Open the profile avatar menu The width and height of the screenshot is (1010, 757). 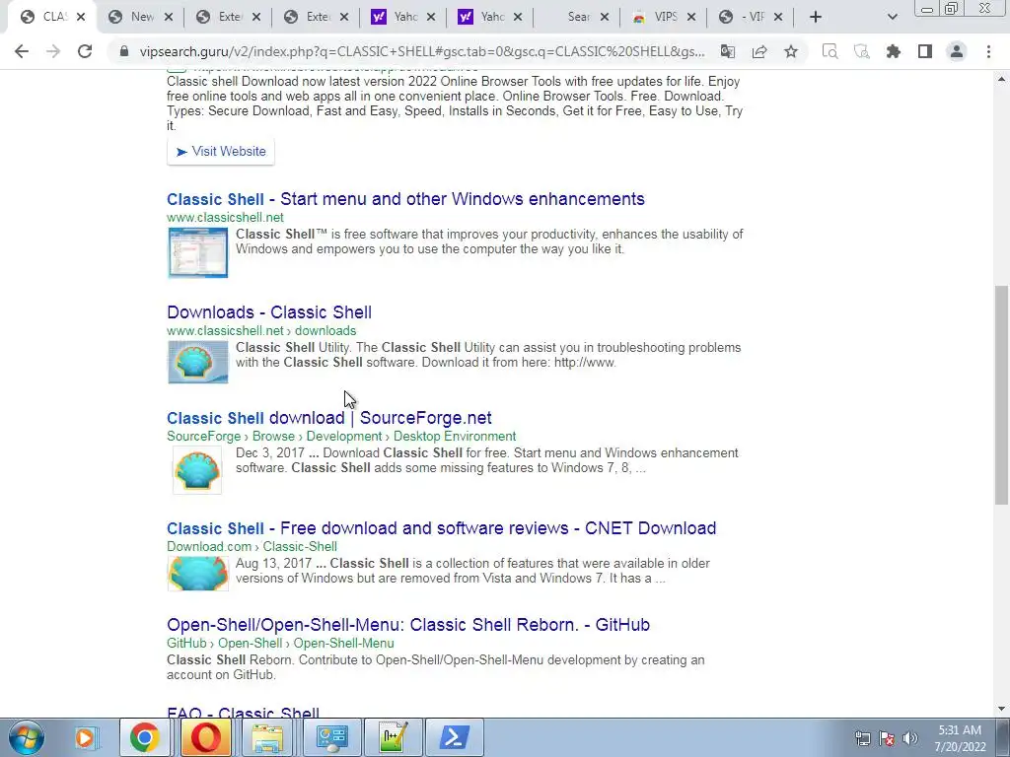957,51
